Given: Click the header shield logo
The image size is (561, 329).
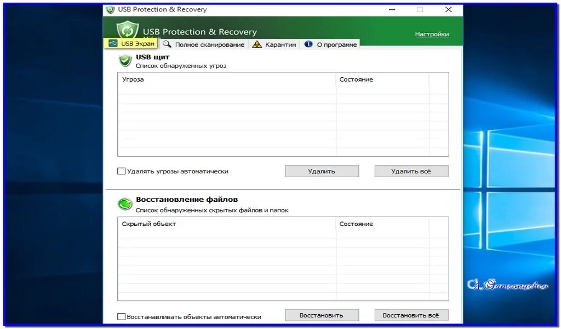Looking at the screenshot, I should click(127, 30).
